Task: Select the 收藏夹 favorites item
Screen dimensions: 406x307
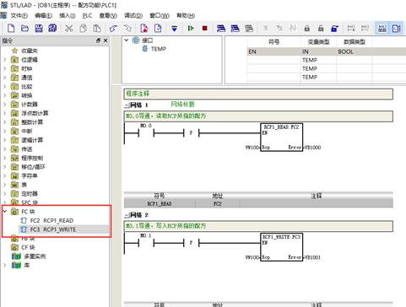Action: [x=30, y=51]
